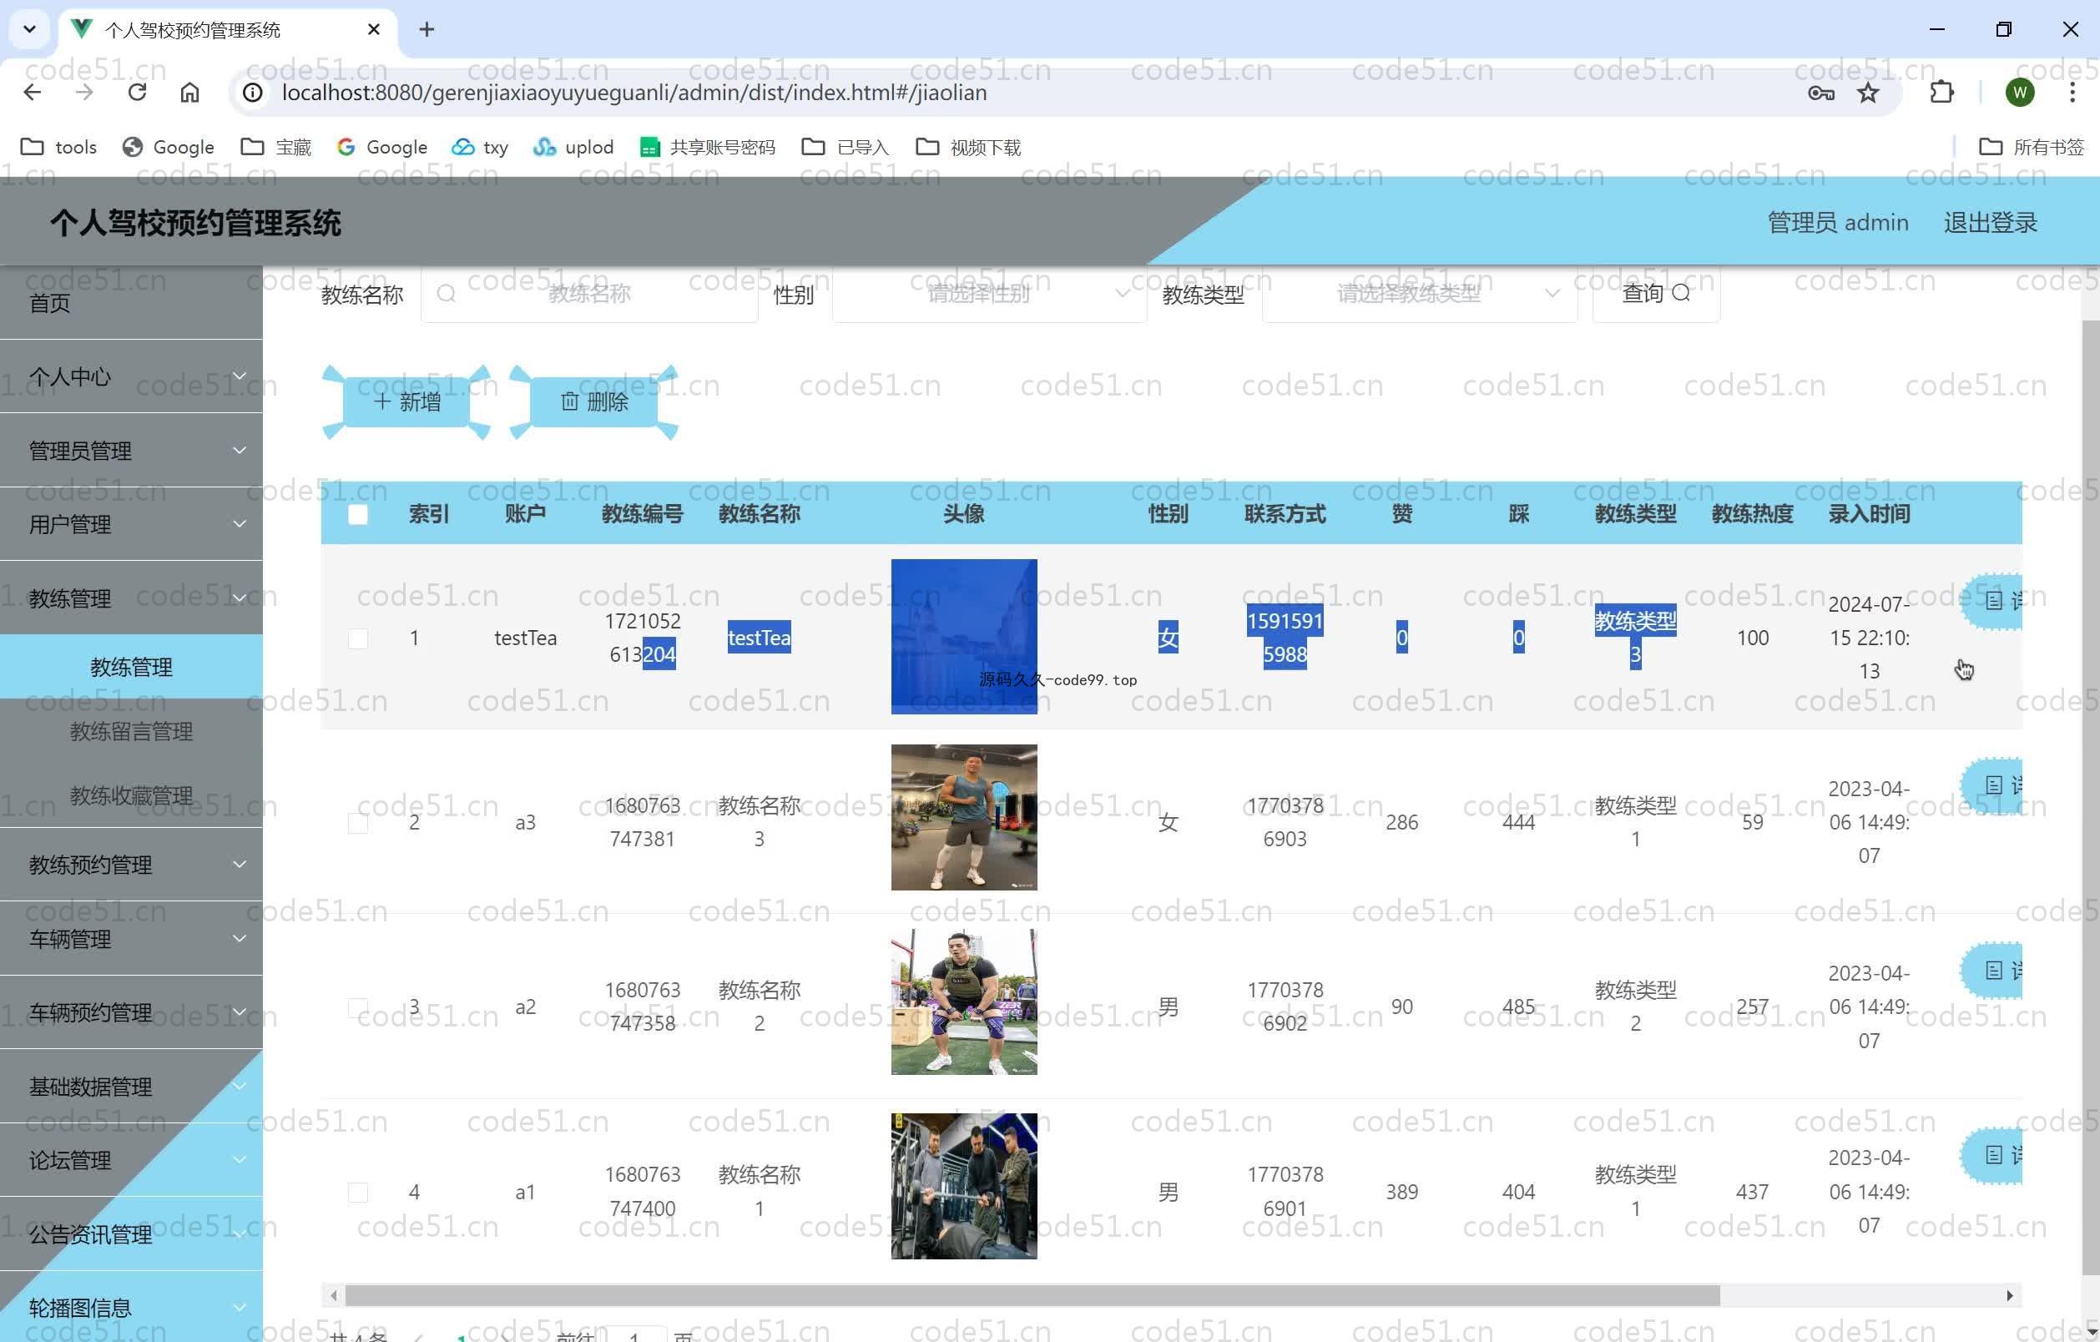Open the avatar photo of coach a1
This screenshot has width=2100, height=1342.
pos(964,1186)
